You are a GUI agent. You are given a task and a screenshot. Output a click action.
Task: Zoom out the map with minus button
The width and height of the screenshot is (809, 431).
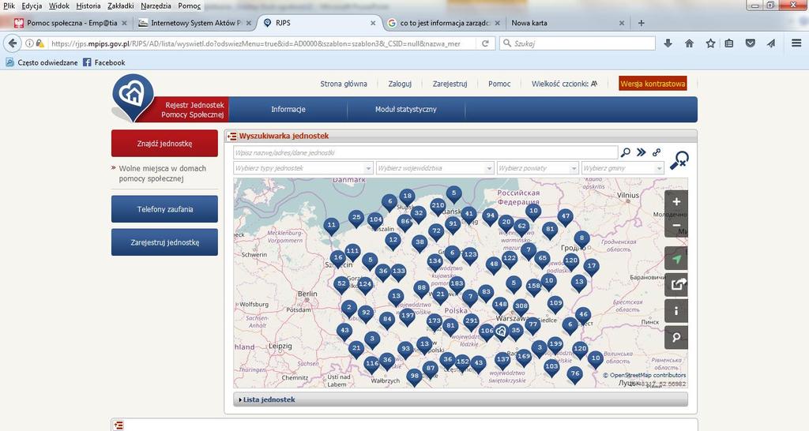click(x=676, y=226)
